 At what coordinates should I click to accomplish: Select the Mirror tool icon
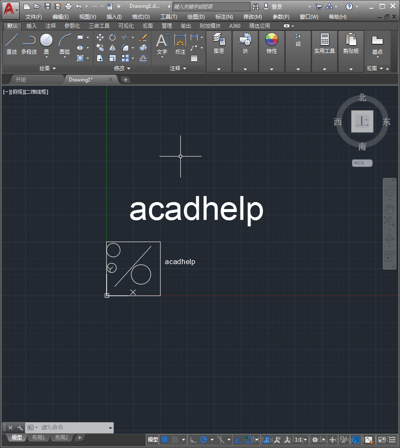tap(113, 48)
